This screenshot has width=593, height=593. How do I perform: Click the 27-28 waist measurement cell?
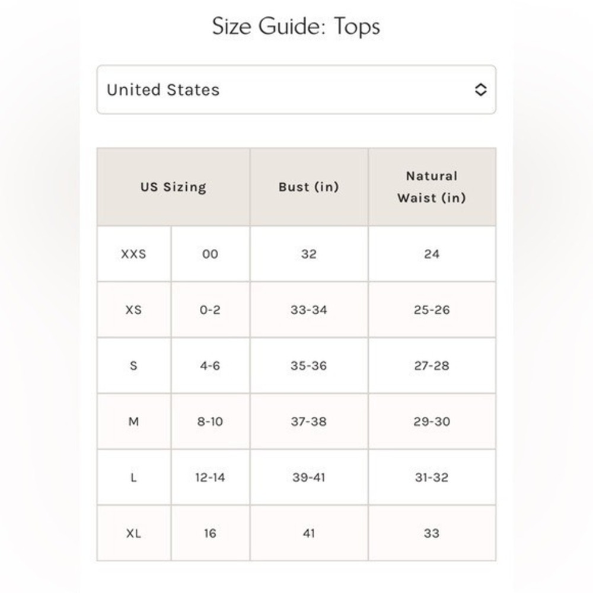(432, 366)
